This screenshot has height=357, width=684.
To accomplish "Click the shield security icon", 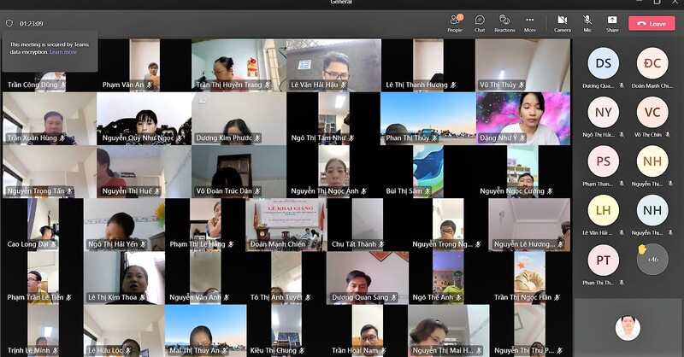I will pyautogui.click(x=9, y=23).
